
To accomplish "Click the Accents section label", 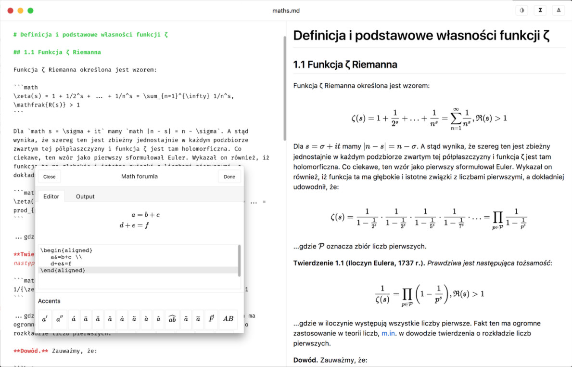I will click(49, 301).
